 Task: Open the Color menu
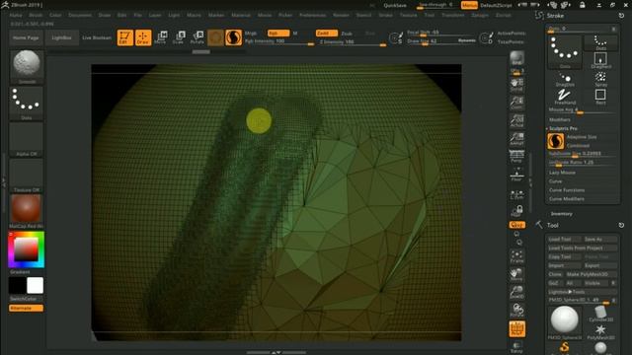(55, 15)
